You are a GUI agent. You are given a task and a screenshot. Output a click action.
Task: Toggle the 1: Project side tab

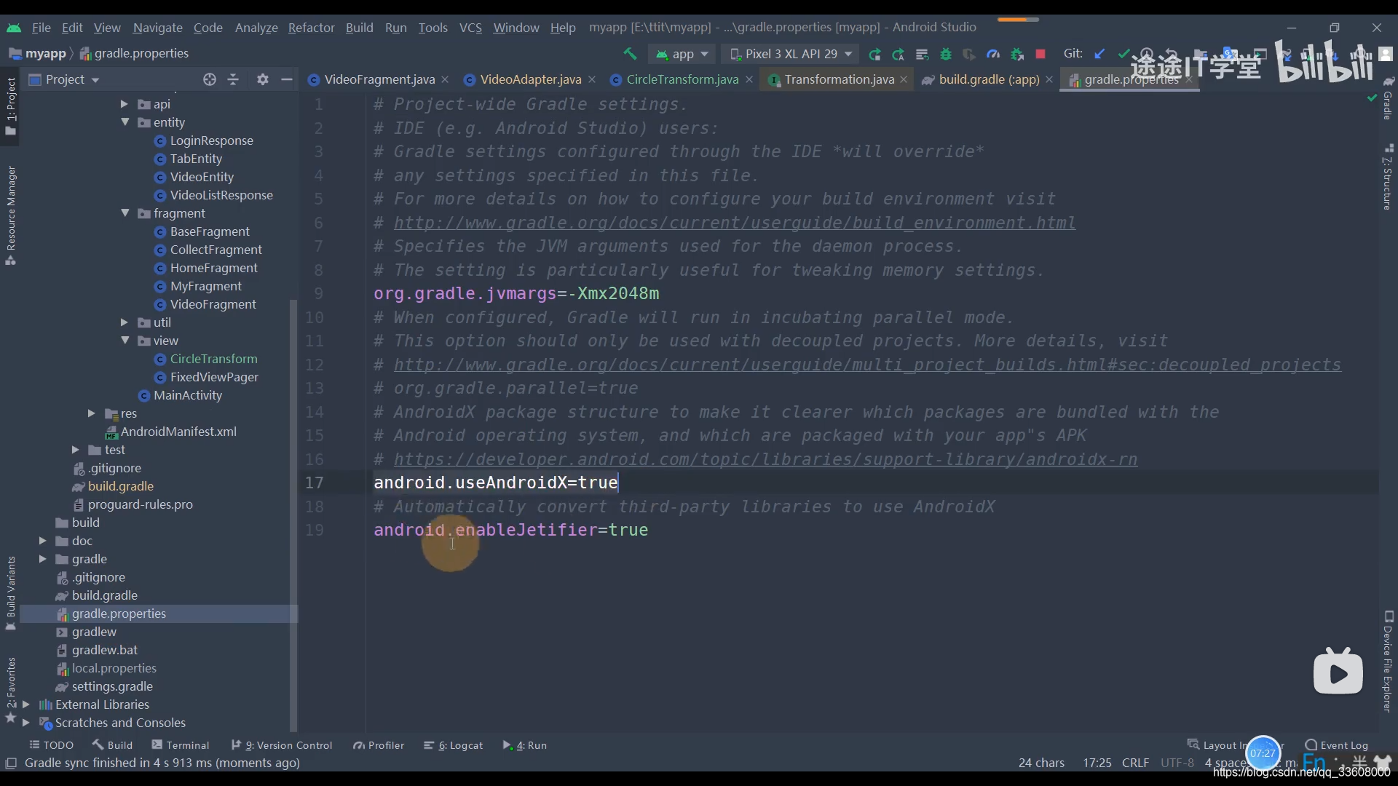point(11,106)
